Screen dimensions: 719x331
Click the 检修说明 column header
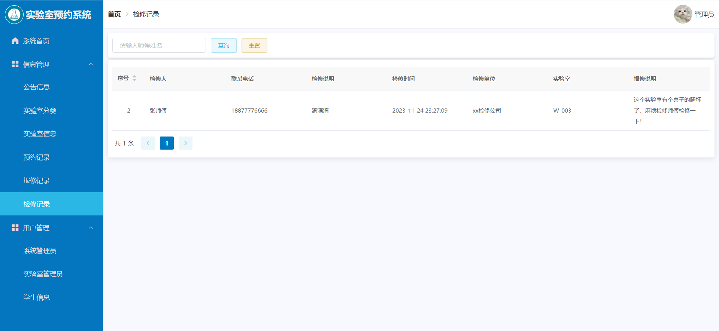323,79
